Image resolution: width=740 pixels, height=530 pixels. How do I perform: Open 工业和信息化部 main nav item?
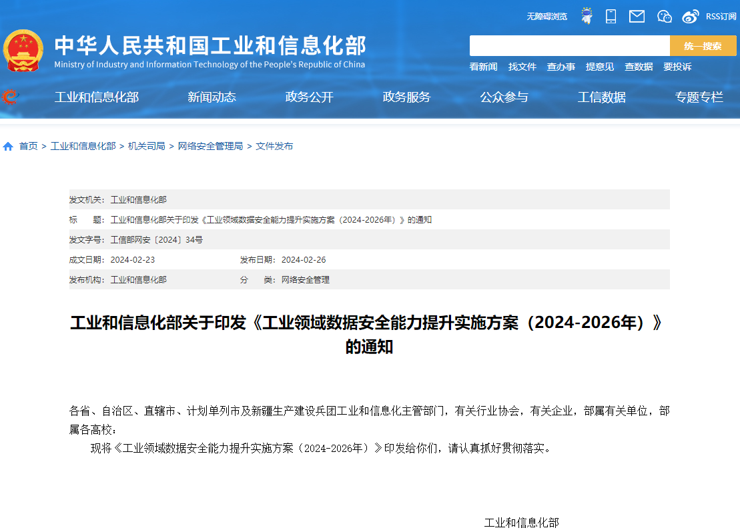click(x=97, y=97)
